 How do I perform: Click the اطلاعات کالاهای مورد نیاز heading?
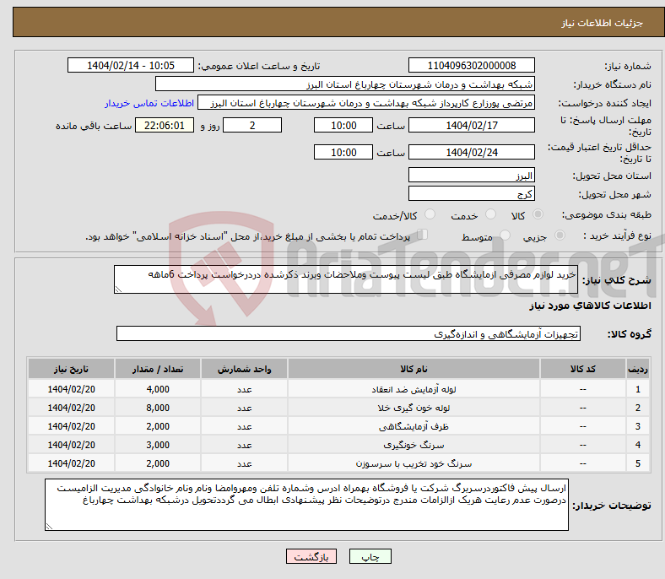(590, 306)
